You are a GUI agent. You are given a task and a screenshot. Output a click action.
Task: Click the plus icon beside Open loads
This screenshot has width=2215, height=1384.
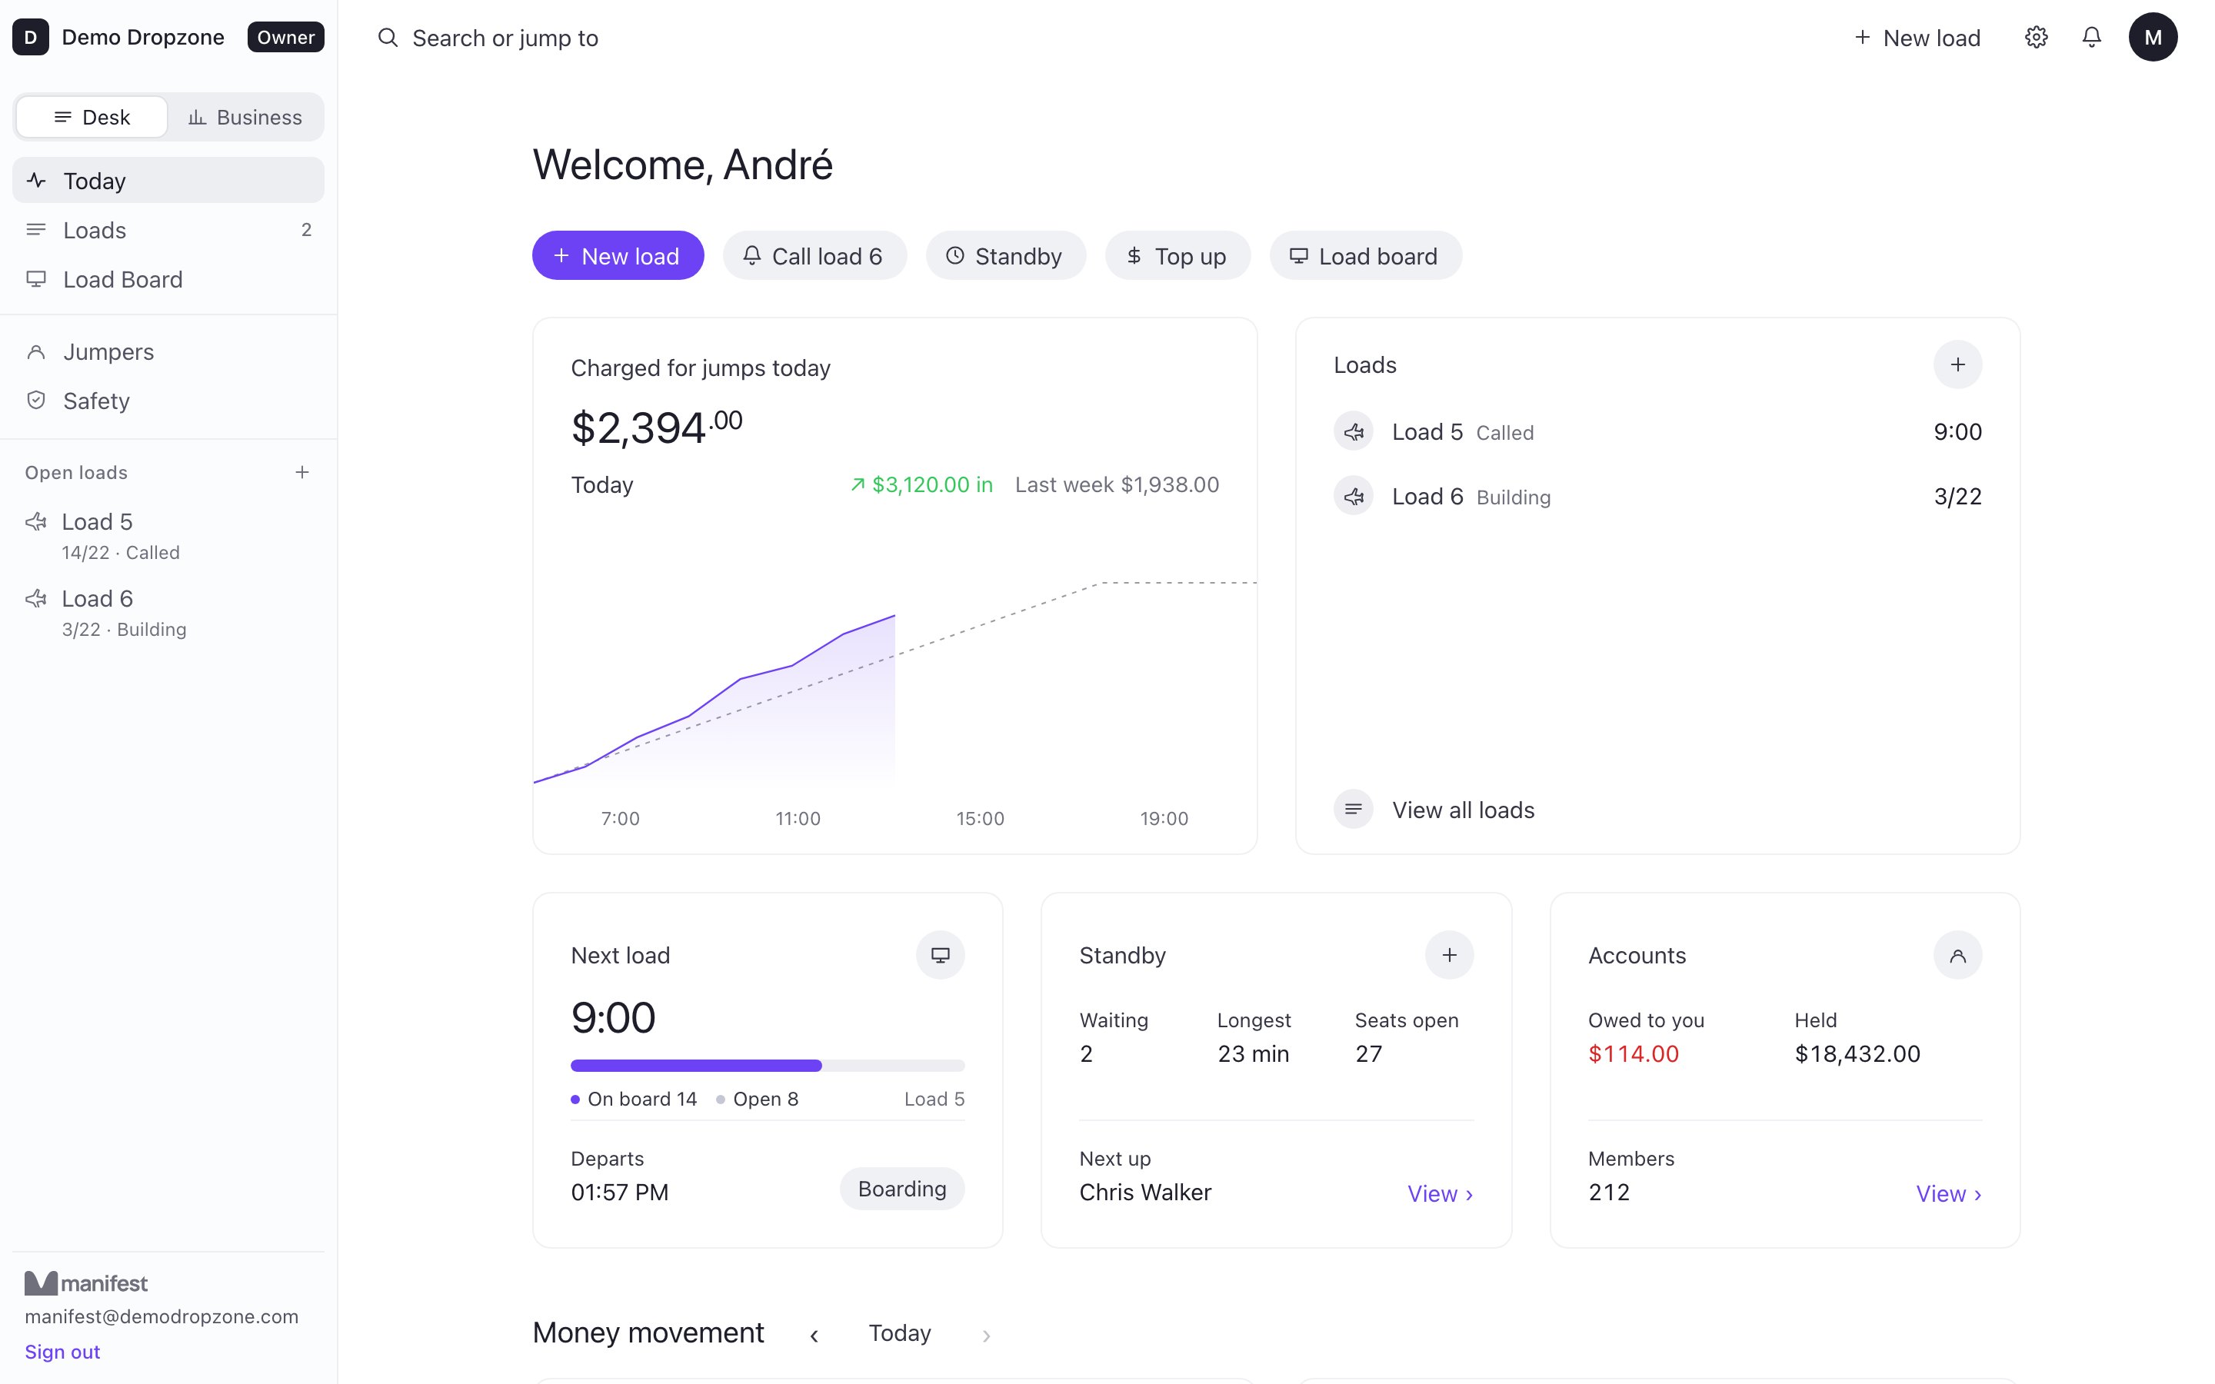(x=302, y=472)
